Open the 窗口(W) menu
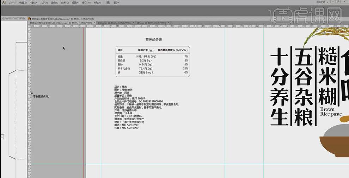This screenshot has width=349, height=178. 85,2
